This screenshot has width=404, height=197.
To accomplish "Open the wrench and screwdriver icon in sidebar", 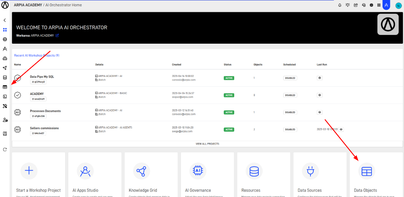I will coord(5,106).
